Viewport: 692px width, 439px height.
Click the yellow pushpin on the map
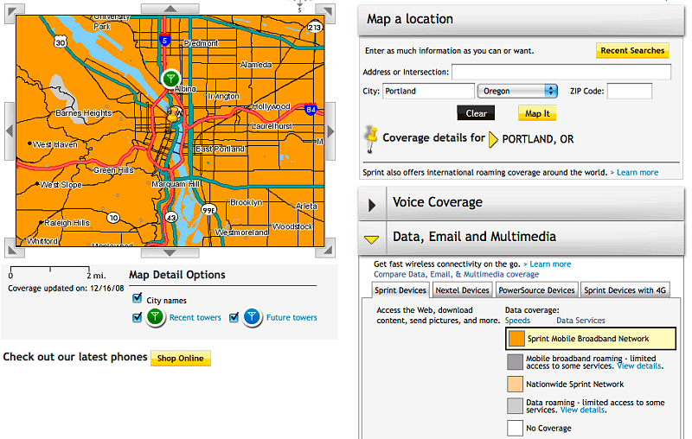(x=174, y=115)
